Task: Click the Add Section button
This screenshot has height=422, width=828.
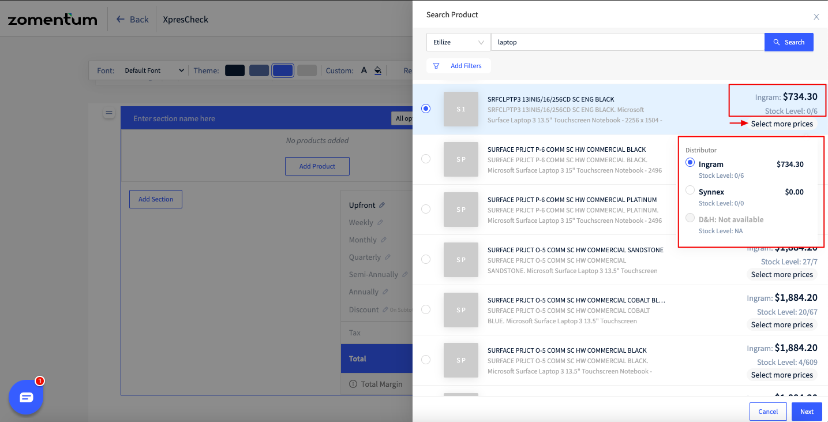Action: click(x=156, y=199)
